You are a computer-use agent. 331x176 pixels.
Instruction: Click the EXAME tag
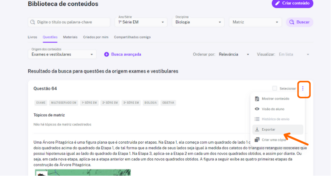pos(41,103)
